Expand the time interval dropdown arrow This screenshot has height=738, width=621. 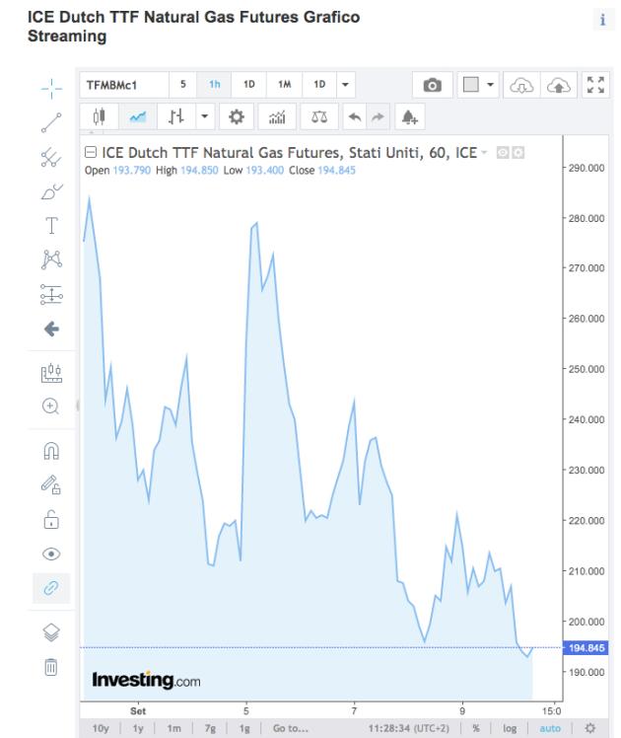pyautogui.click(x=346, y=85)
